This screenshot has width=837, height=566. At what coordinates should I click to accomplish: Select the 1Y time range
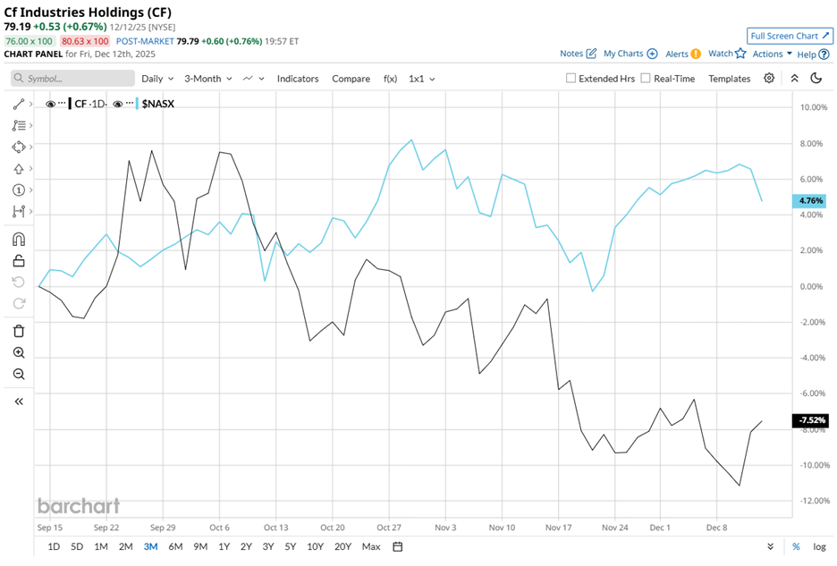point(224,546)
